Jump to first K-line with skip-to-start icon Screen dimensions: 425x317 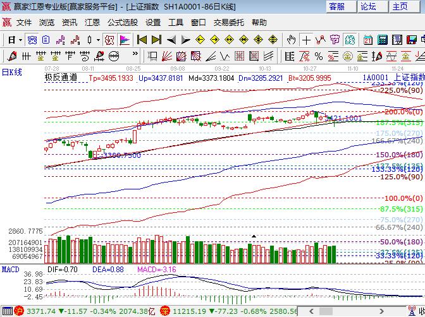point(142,40)
